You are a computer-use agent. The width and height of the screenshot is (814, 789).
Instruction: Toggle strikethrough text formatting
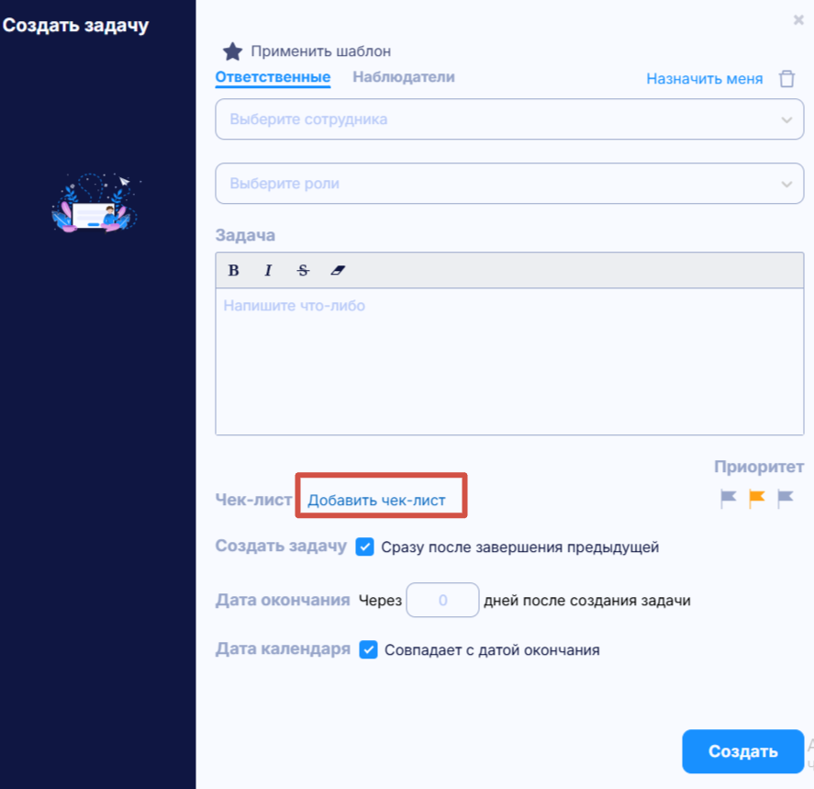[x=303, y=270]
